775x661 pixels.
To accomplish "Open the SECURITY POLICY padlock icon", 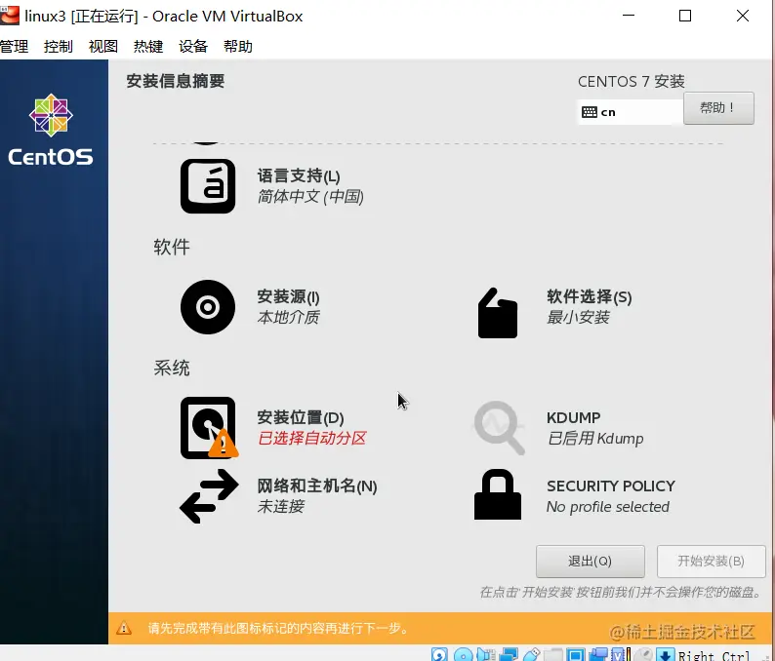I will [498, 494].
